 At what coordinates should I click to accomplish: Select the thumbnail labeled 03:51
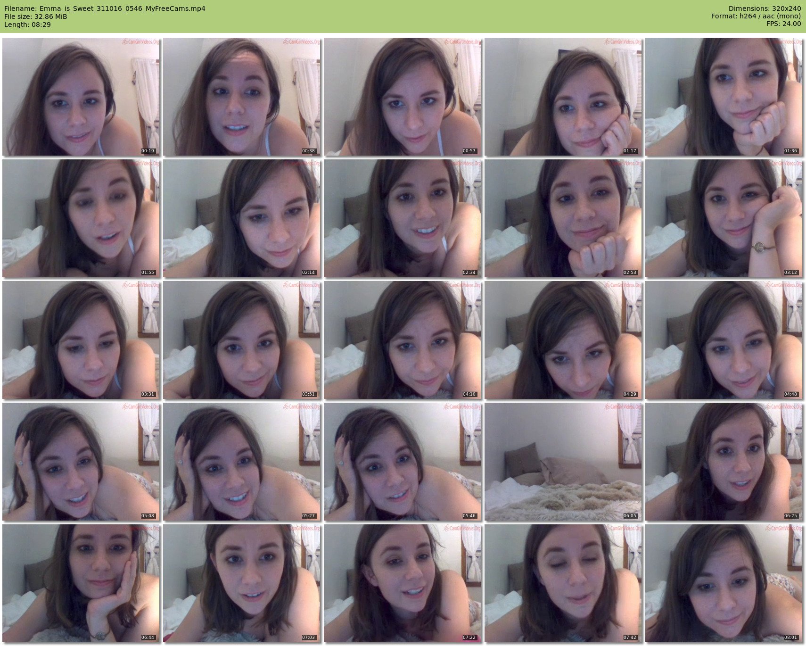[x=242, y=340]
